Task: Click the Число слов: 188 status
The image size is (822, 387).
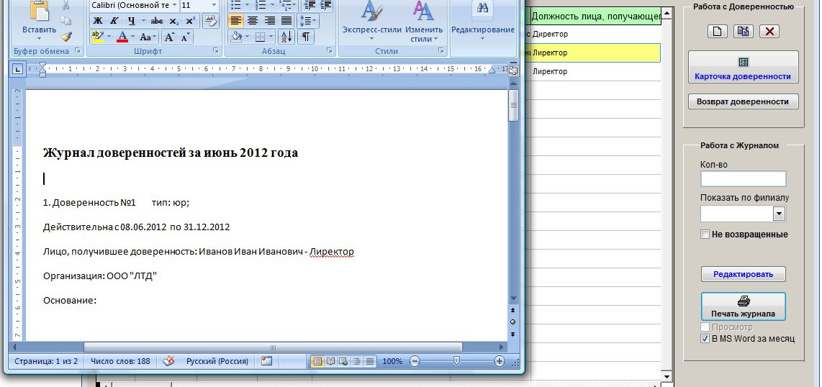Action: tap(120, 361)
